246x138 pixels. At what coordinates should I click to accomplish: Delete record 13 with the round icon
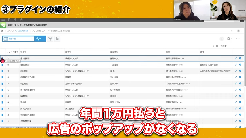tap(240, 108)
